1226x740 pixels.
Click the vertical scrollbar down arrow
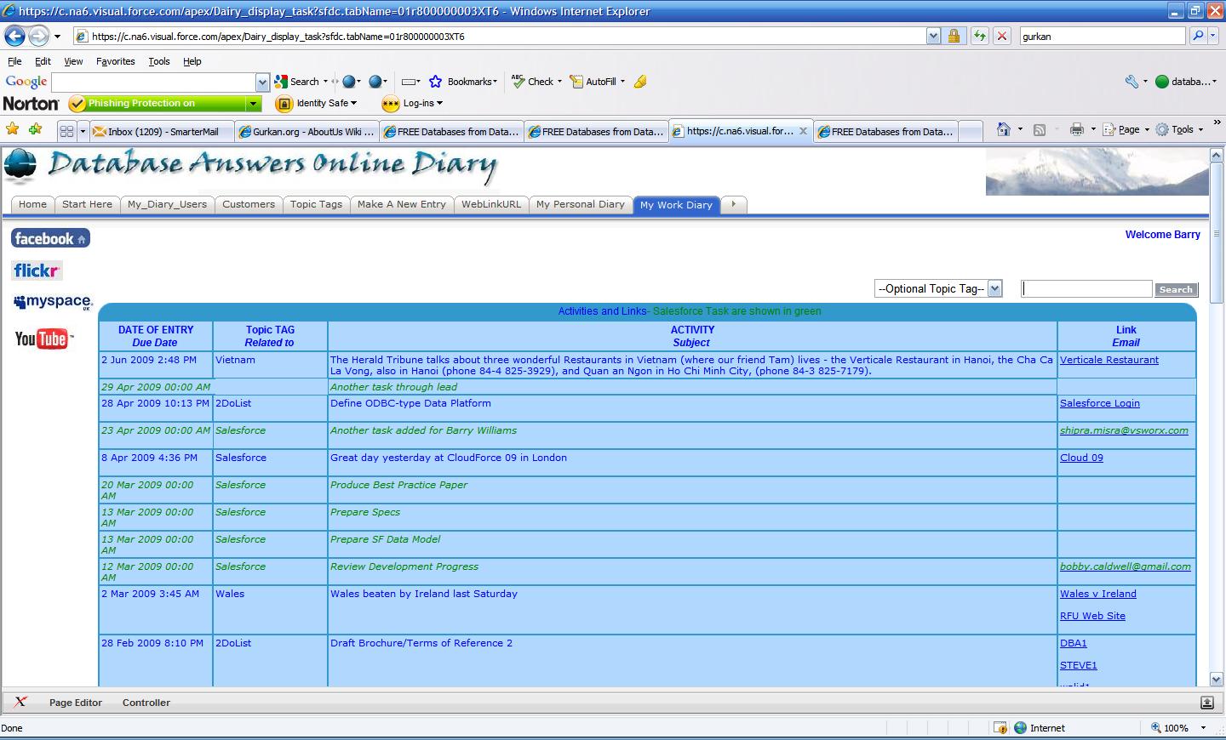pyautogui.click(x=1217, y=680)
